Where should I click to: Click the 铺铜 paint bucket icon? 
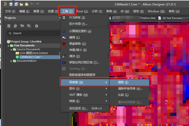tap(64, 38)
